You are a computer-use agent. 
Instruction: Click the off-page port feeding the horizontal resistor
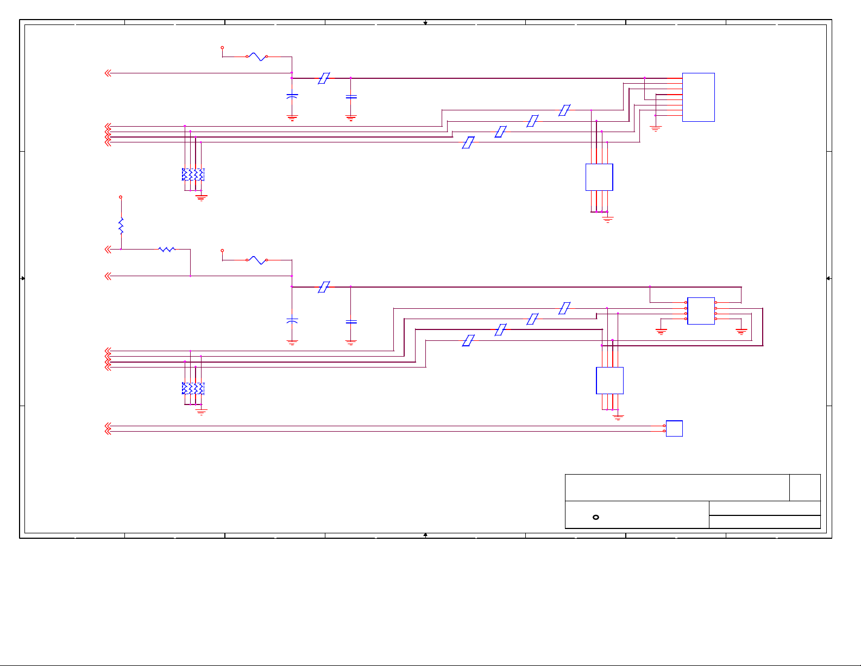click(108, 250)
